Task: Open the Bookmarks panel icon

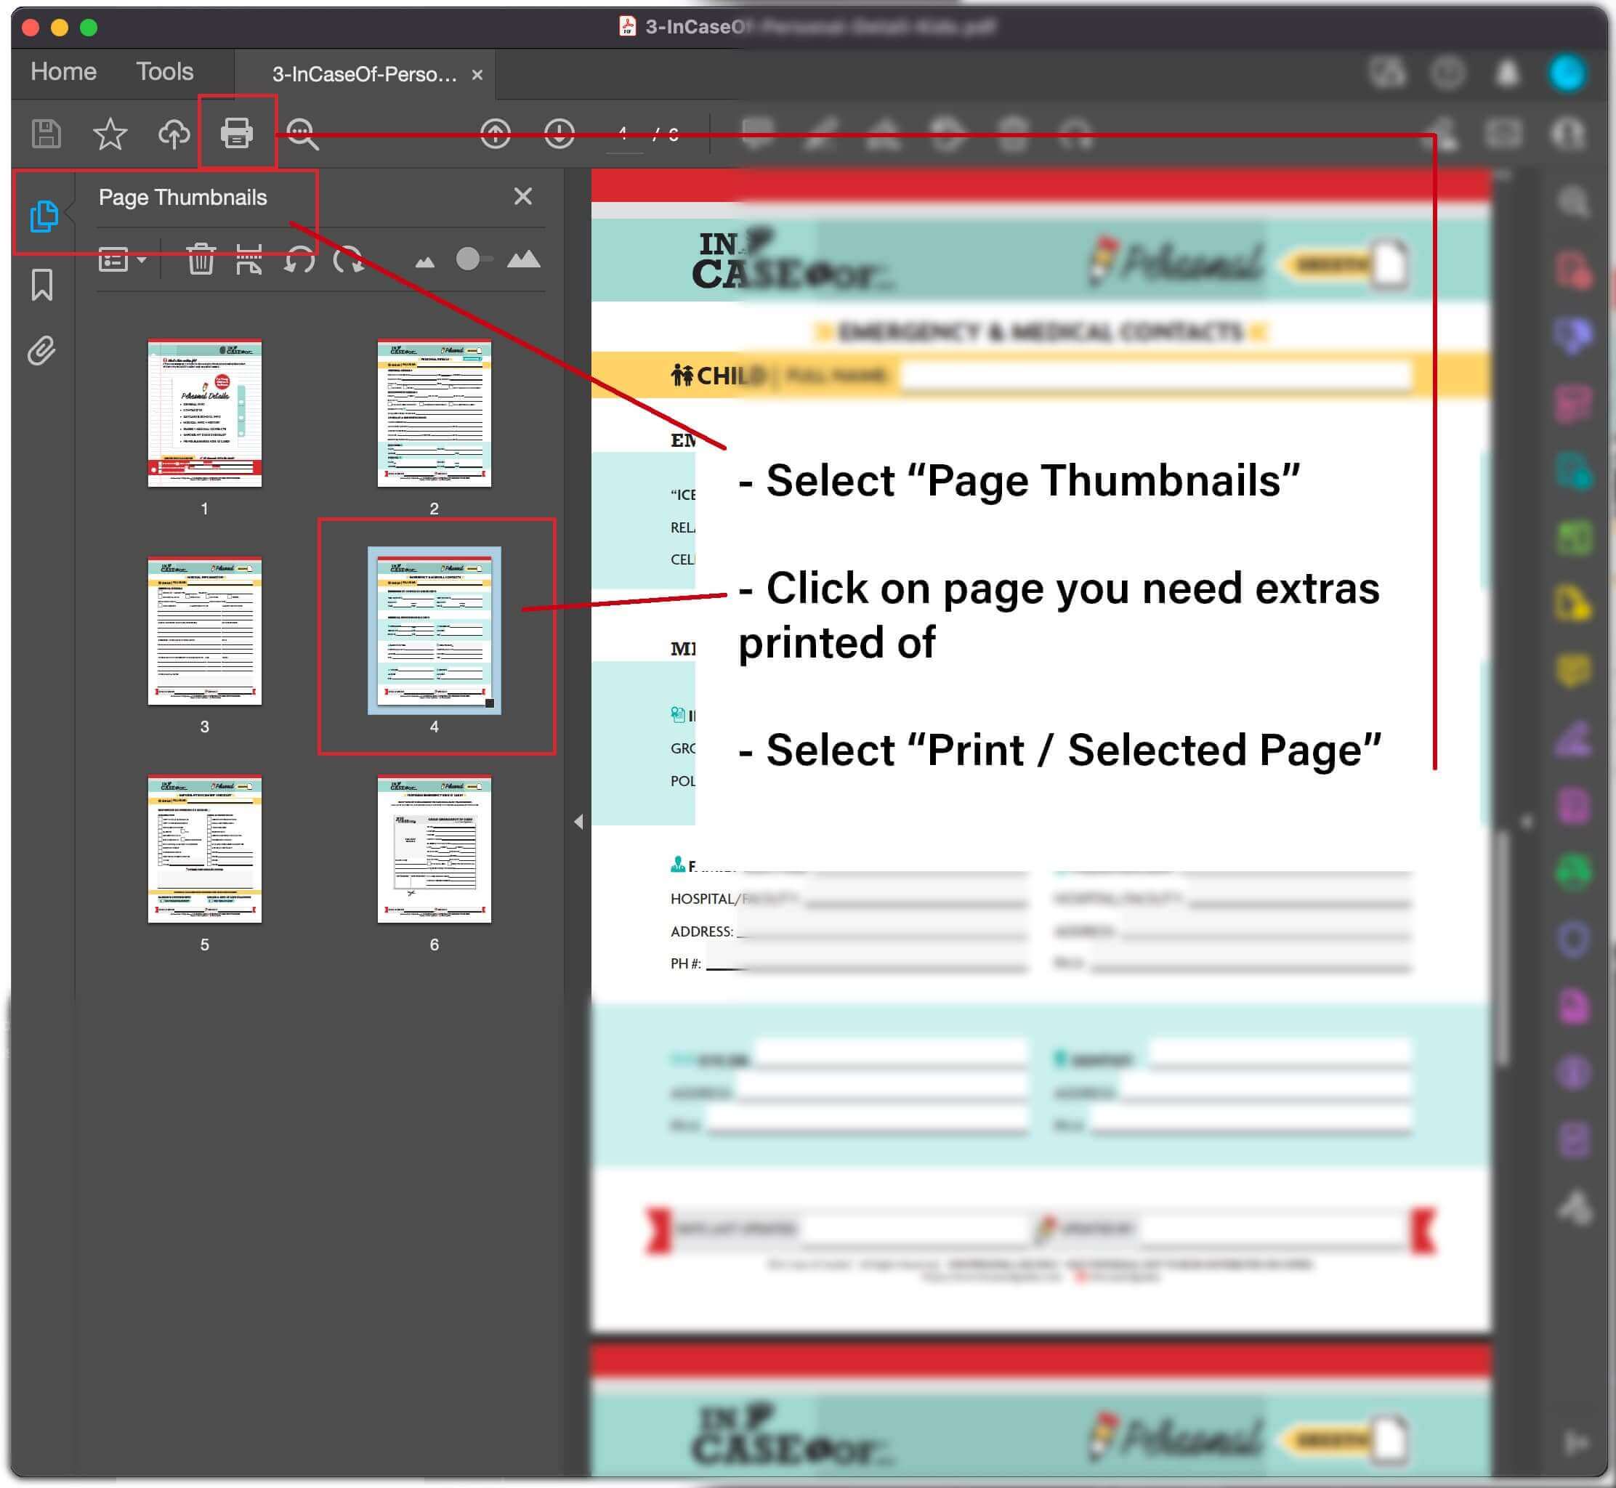Action: 42,285
